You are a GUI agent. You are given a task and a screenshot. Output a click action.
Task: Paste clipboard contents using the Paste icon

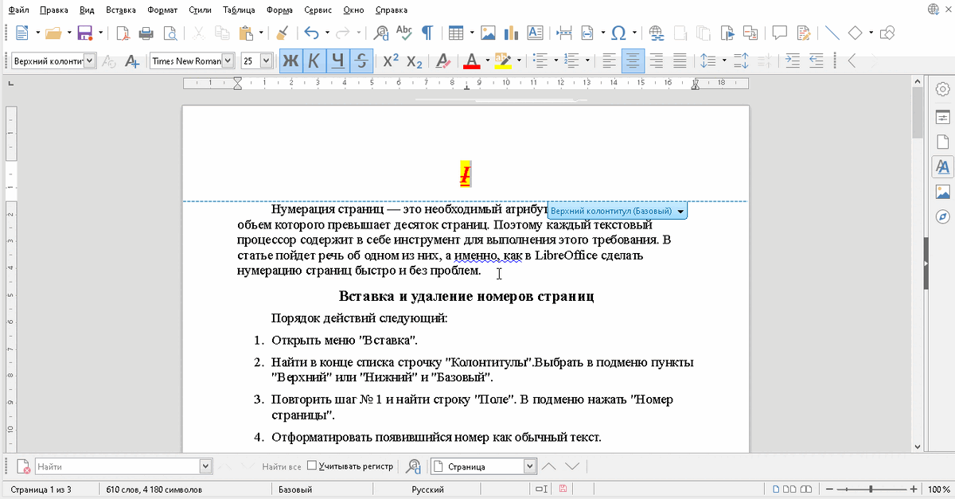point(247,33)
